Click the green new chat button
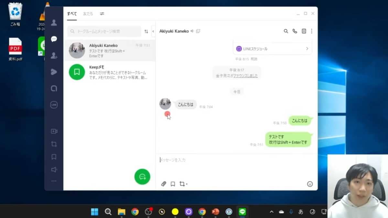This screenshot has width=388, height=218. (142, 177)
